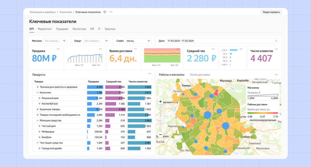Zoom in the map with plus button
311x167 pixels.
(160, 102)
